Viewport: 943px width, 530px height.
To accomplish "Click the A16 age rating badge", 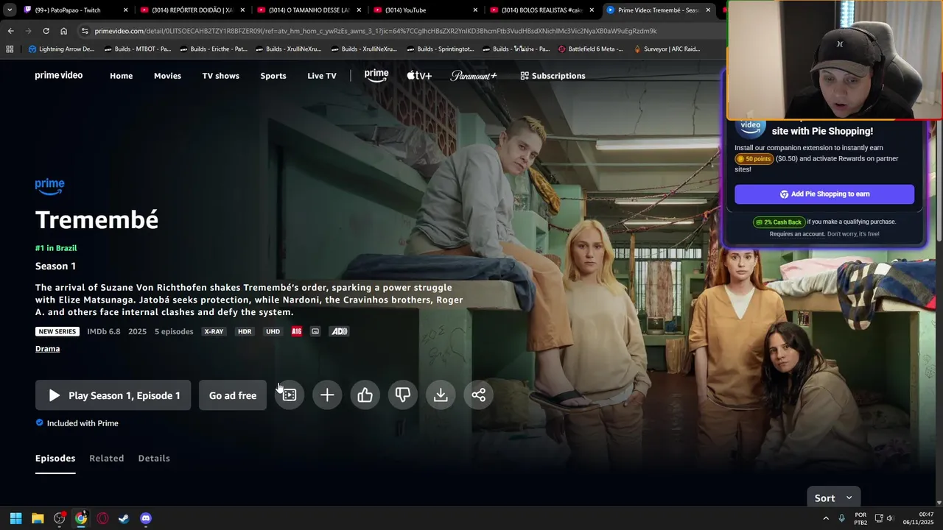I will pyautogui.click(x=297, y=331).
